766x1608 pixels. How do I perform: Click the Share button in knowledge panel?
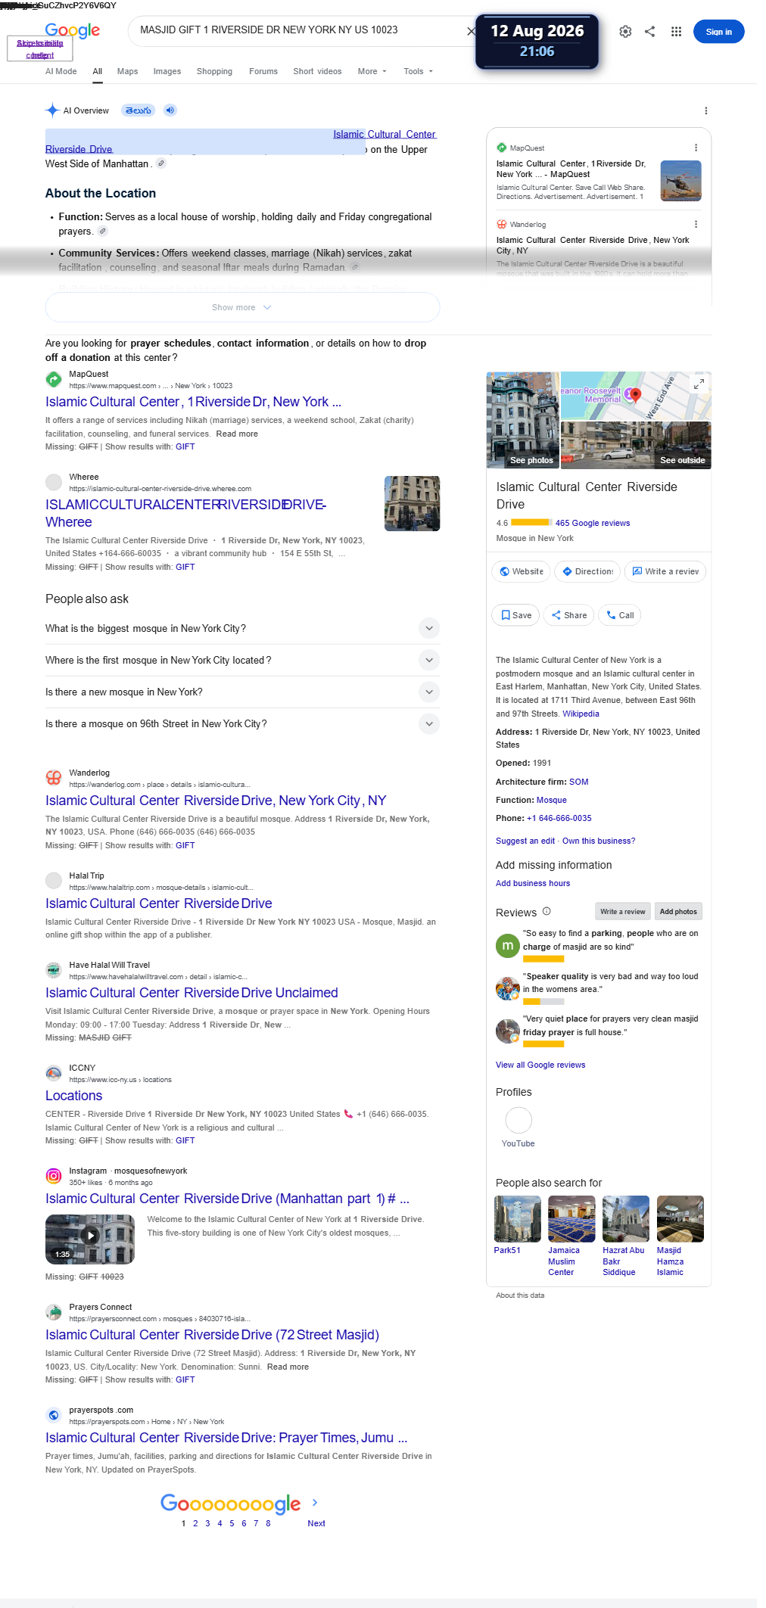tap(569, 615)
